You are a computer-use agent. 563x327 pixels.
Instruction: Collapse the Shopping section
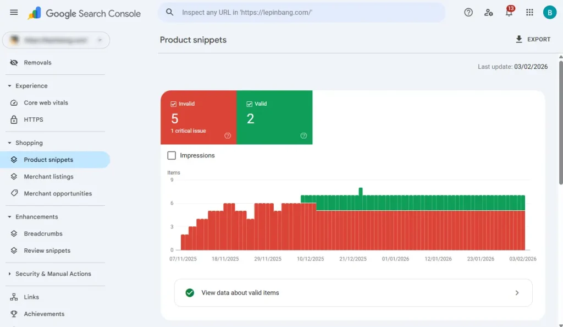pos(9,143)
